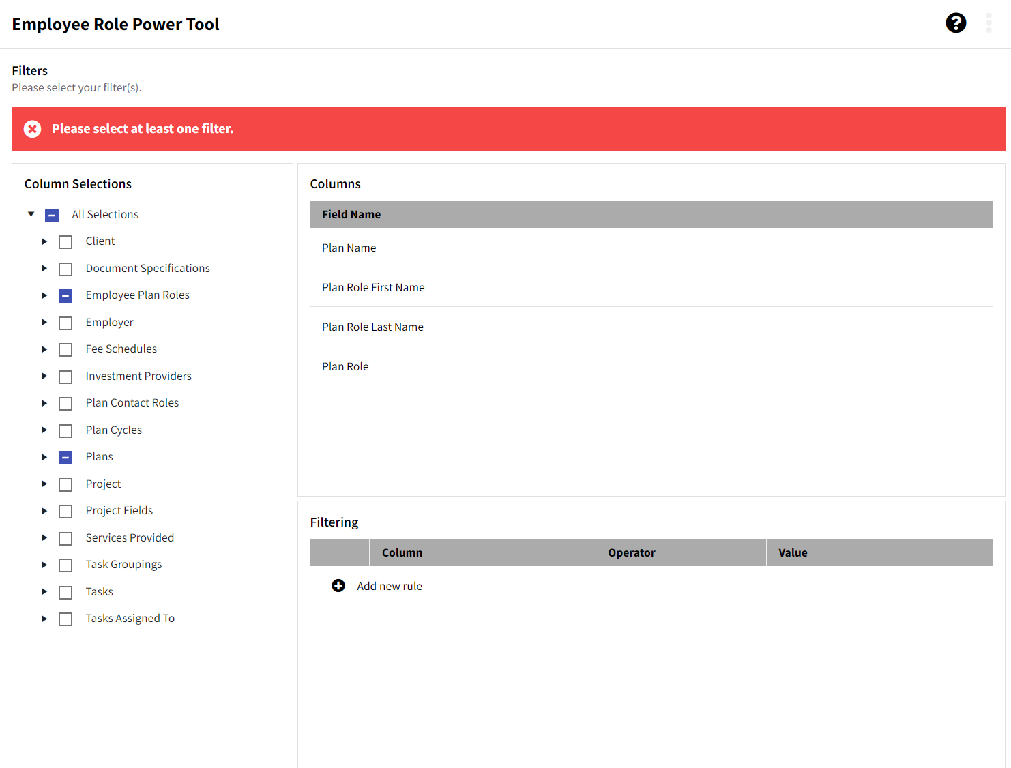Select the Plan Role First Name row
This screenshot has width=1011, height=768.
coord(373,287)
